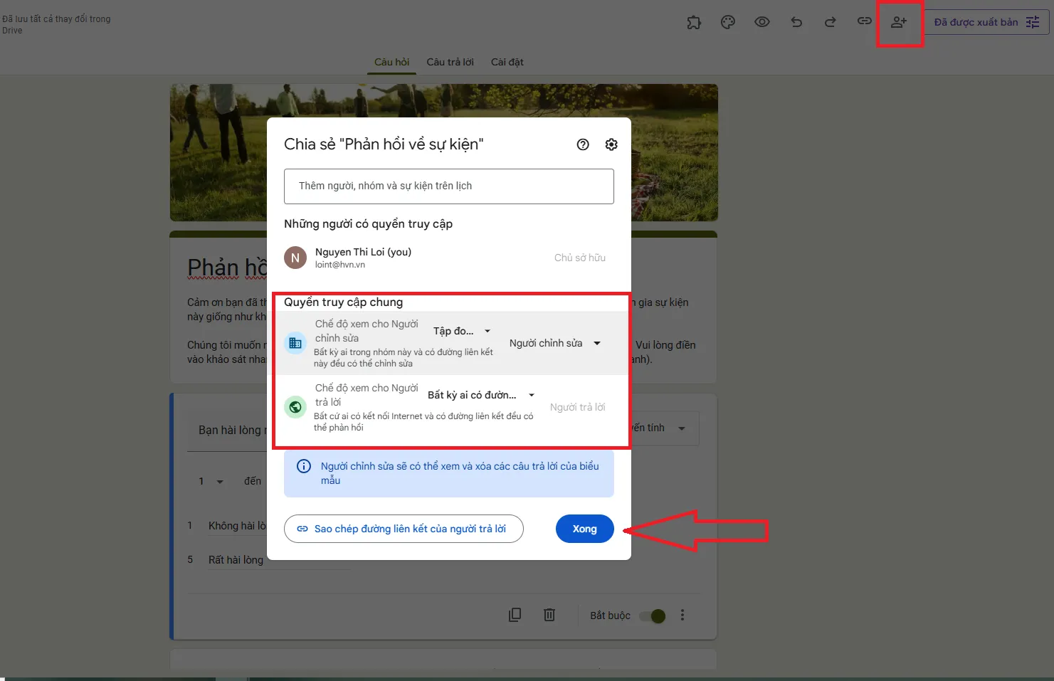Open share dialog settings gear
This screenshot has height=681, width=1054.
click(611, 144)
